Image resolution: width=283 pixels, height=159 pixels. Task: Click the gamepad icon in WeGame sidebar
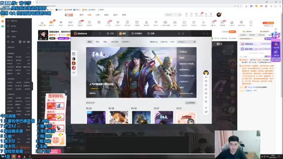[206, 77]
